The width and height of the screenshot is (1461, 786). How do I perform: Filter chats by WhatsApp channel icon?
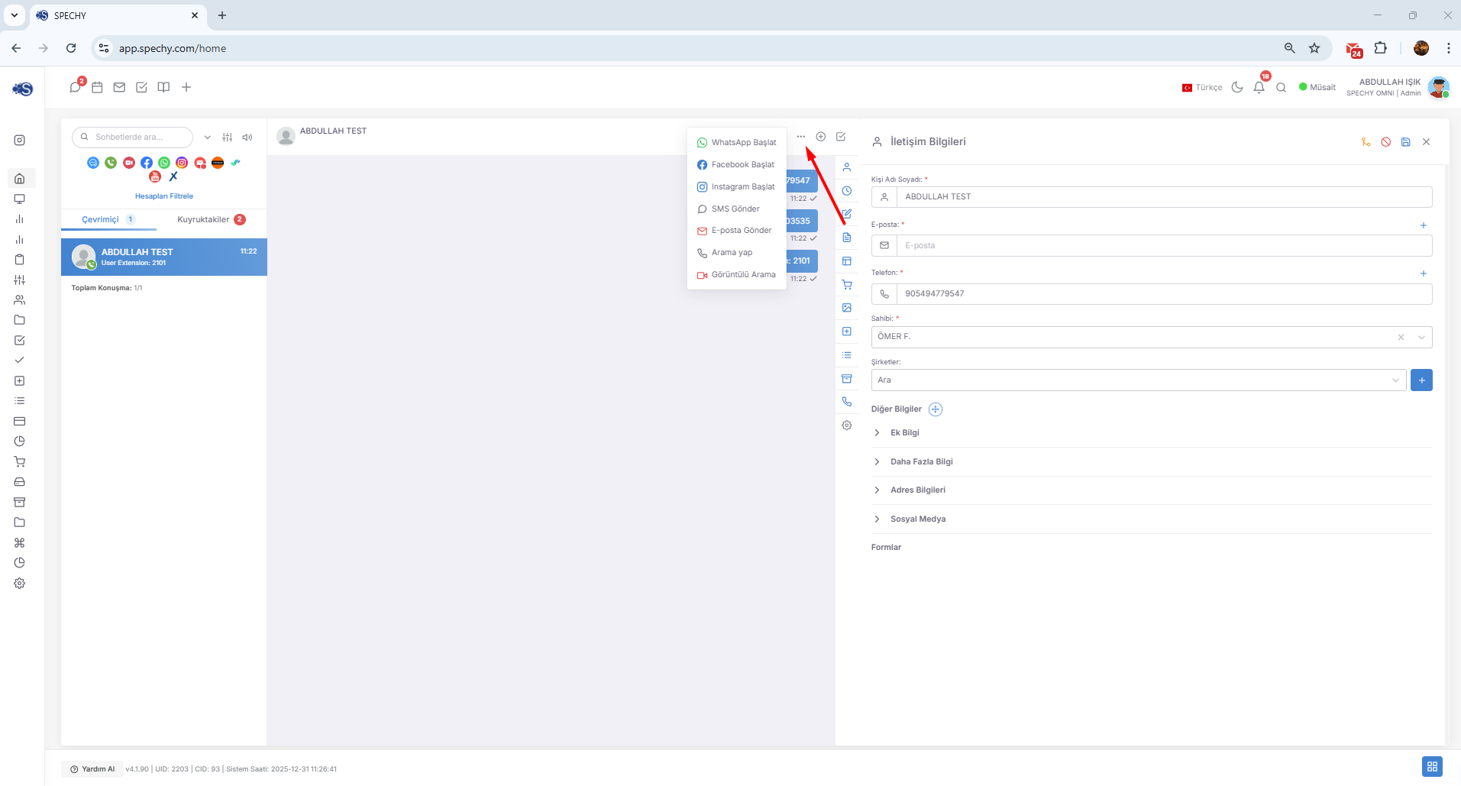click(164, 163)
